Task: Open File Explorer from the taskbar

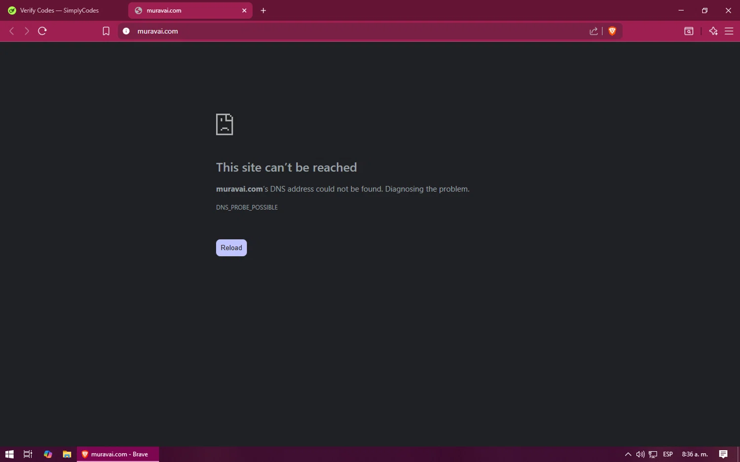Action: (67, 454)
